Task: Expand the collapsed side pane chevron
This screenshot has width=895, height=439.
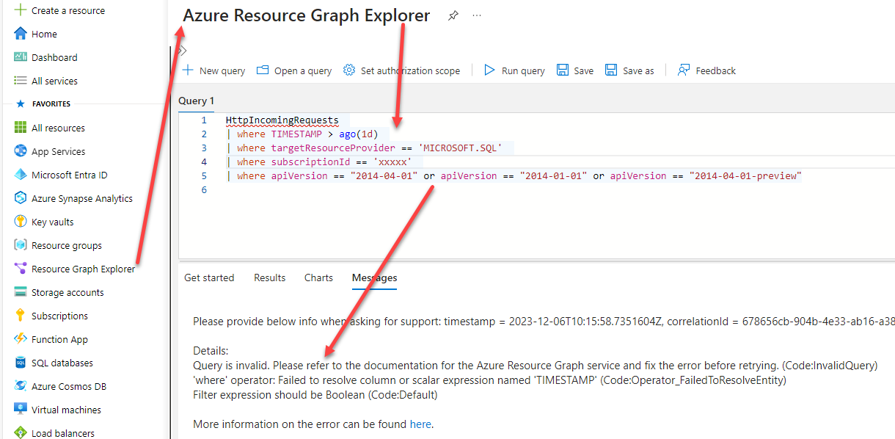Action: tap(183, 50)
